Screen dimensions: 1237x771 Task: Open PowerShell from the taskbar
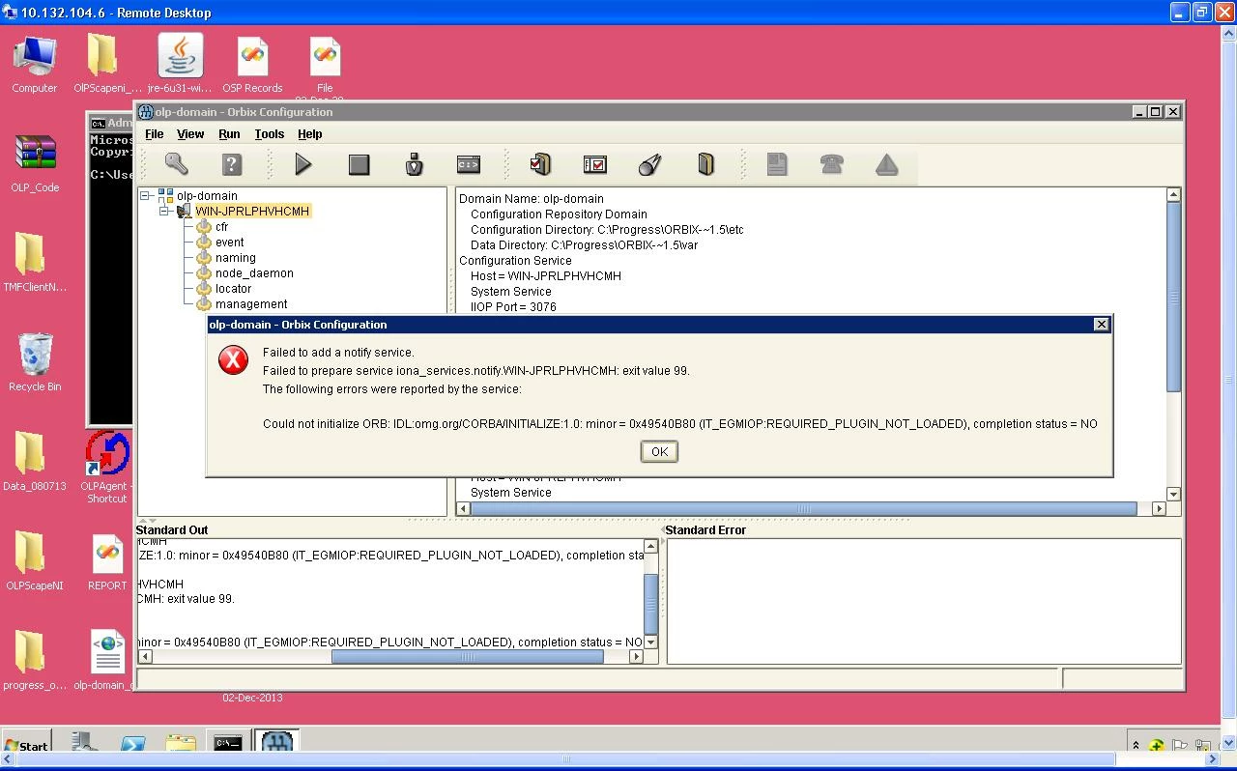[132, 743]
